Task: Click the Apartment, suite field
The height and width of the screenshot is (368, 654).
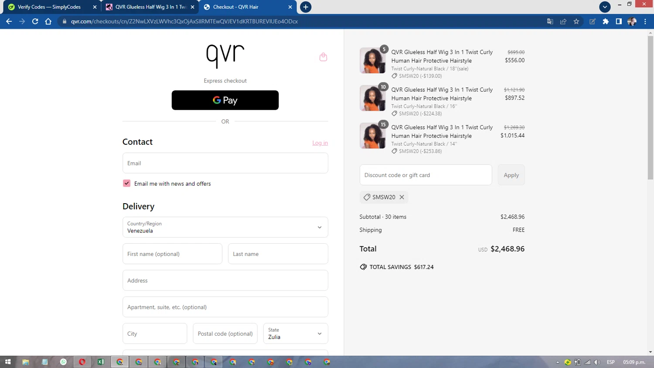Action: [225, 307]
